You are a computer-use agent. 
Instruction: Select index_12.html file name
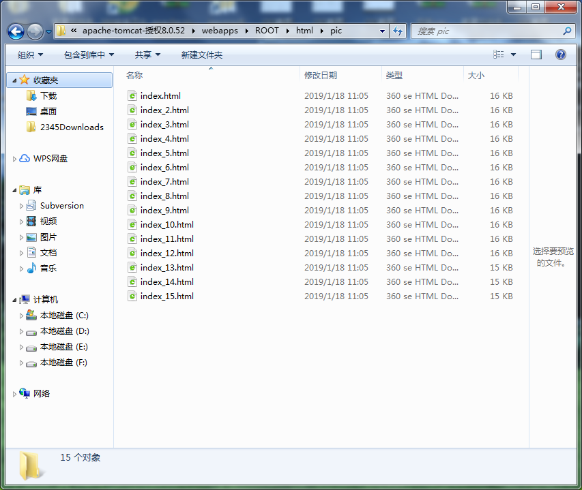pos(167,253)
